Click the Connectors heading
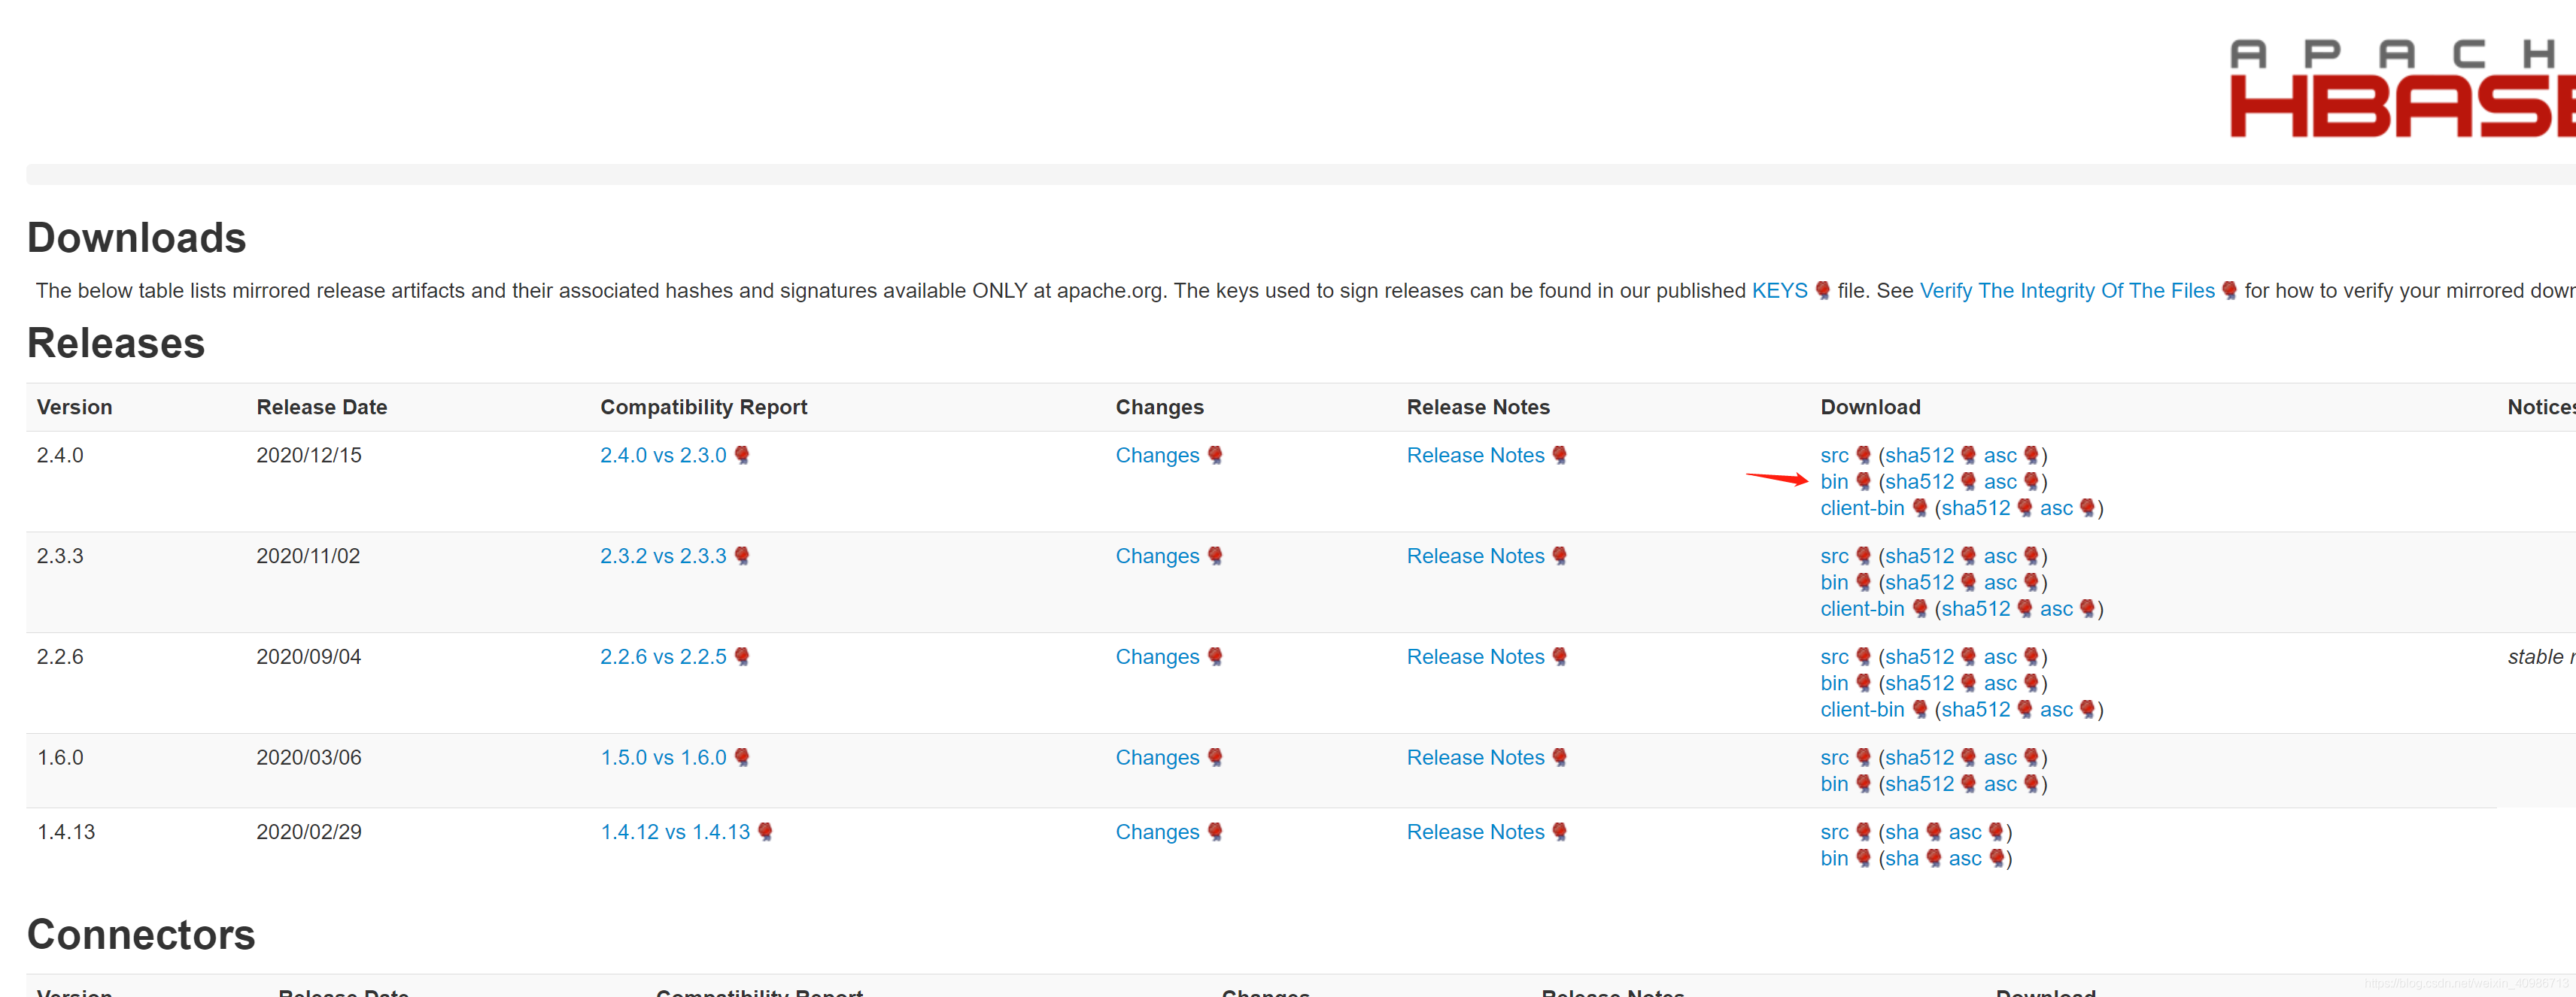2576x997 pixels. click(x=141, y=935)
